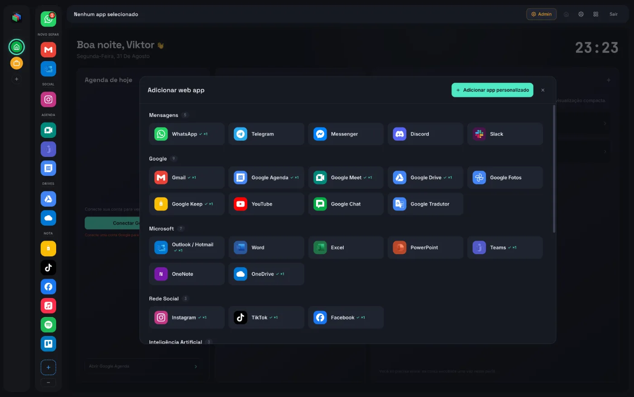This screenshot has width=634, height=397.
Task: Select the OneDrive card in Microsoft section
Action: pyautogui.click(x=266, y=274)
